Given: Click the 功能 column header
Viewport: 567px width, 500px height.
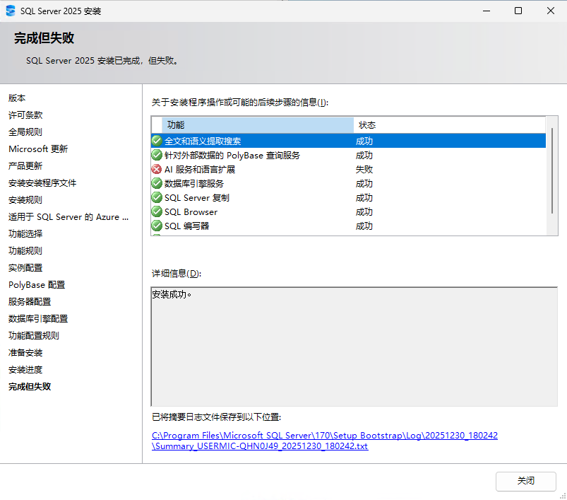Looking at the screenshot, I should point(258,125).
